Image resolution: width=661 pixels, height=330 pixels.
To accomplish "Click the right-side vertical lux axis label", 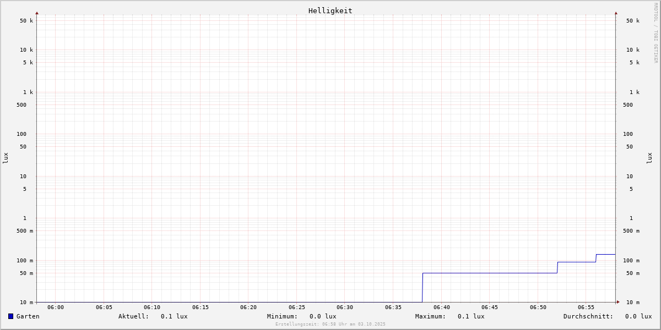I will (649, 158).
